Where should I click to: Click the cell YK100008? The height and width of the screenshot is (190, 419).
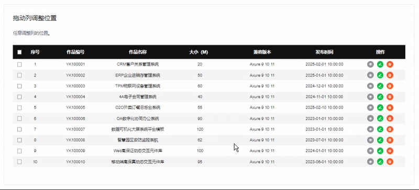tap(75, 140)
